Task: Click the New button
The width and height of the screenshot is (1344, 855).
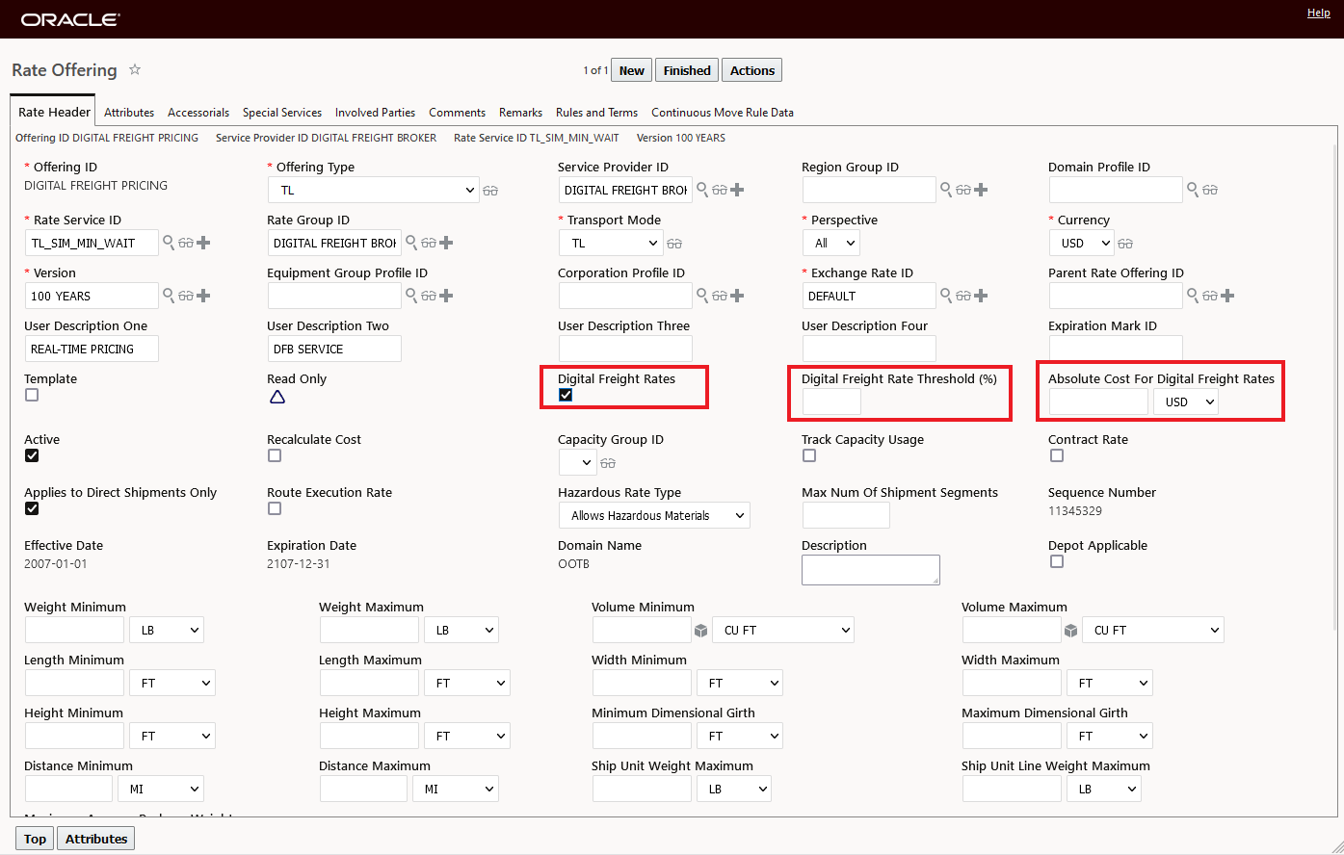Action: 632,70
